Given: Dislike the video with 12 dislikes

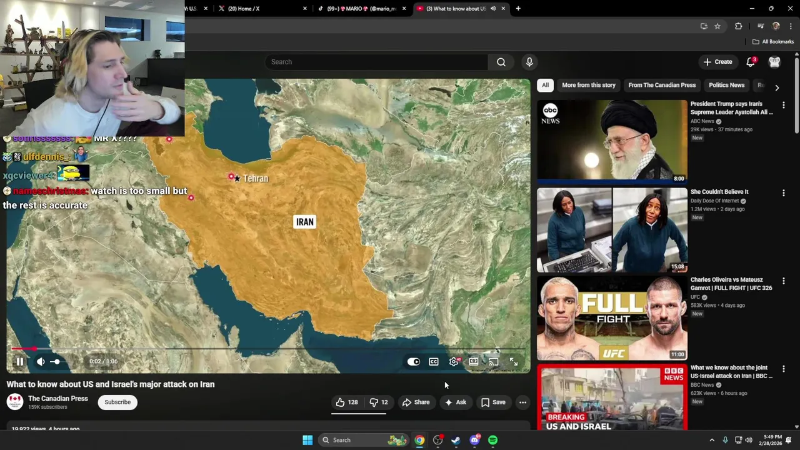Looking at the screenshot, I should (x=379, y=402).
